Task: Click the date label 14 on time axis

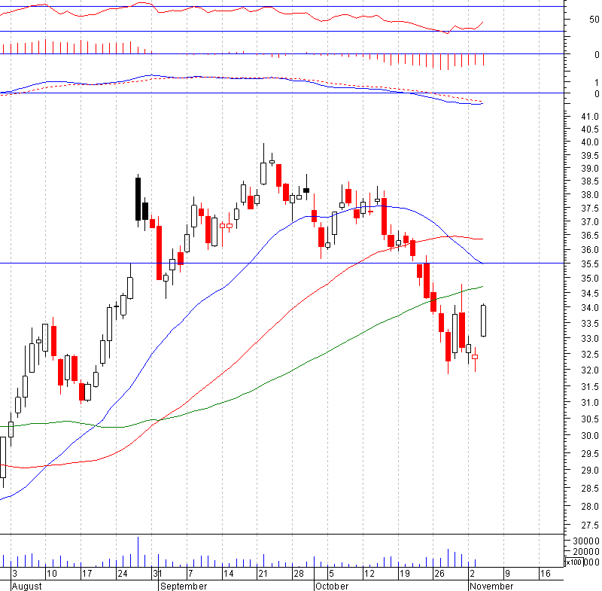Action: [x=228, y=574]
